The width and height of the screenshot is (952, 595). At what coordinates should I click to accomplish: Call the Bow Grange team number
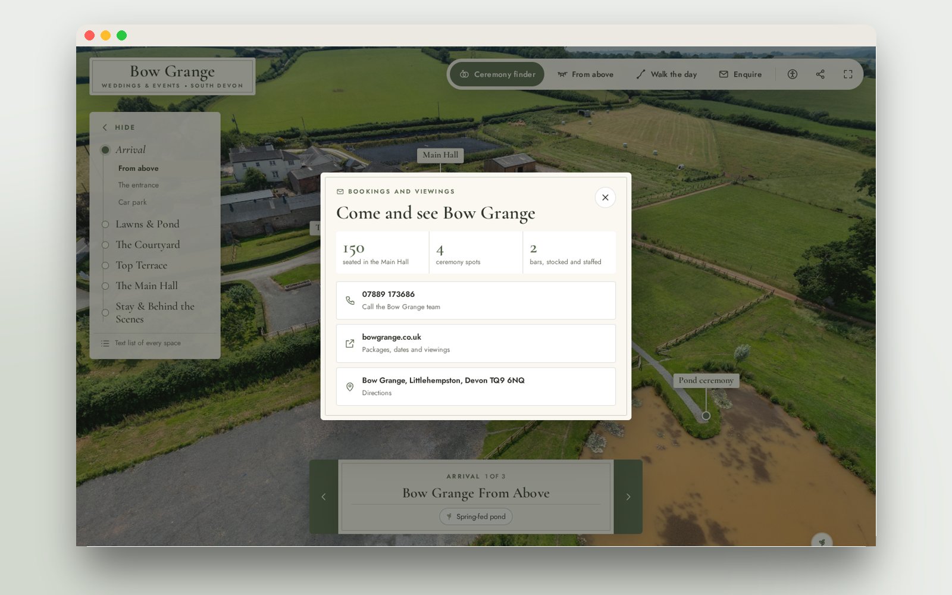click(476, 300)
